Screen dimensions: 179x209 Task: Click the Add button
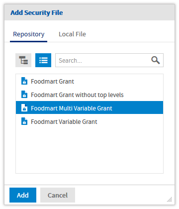[x=23, y=195]
